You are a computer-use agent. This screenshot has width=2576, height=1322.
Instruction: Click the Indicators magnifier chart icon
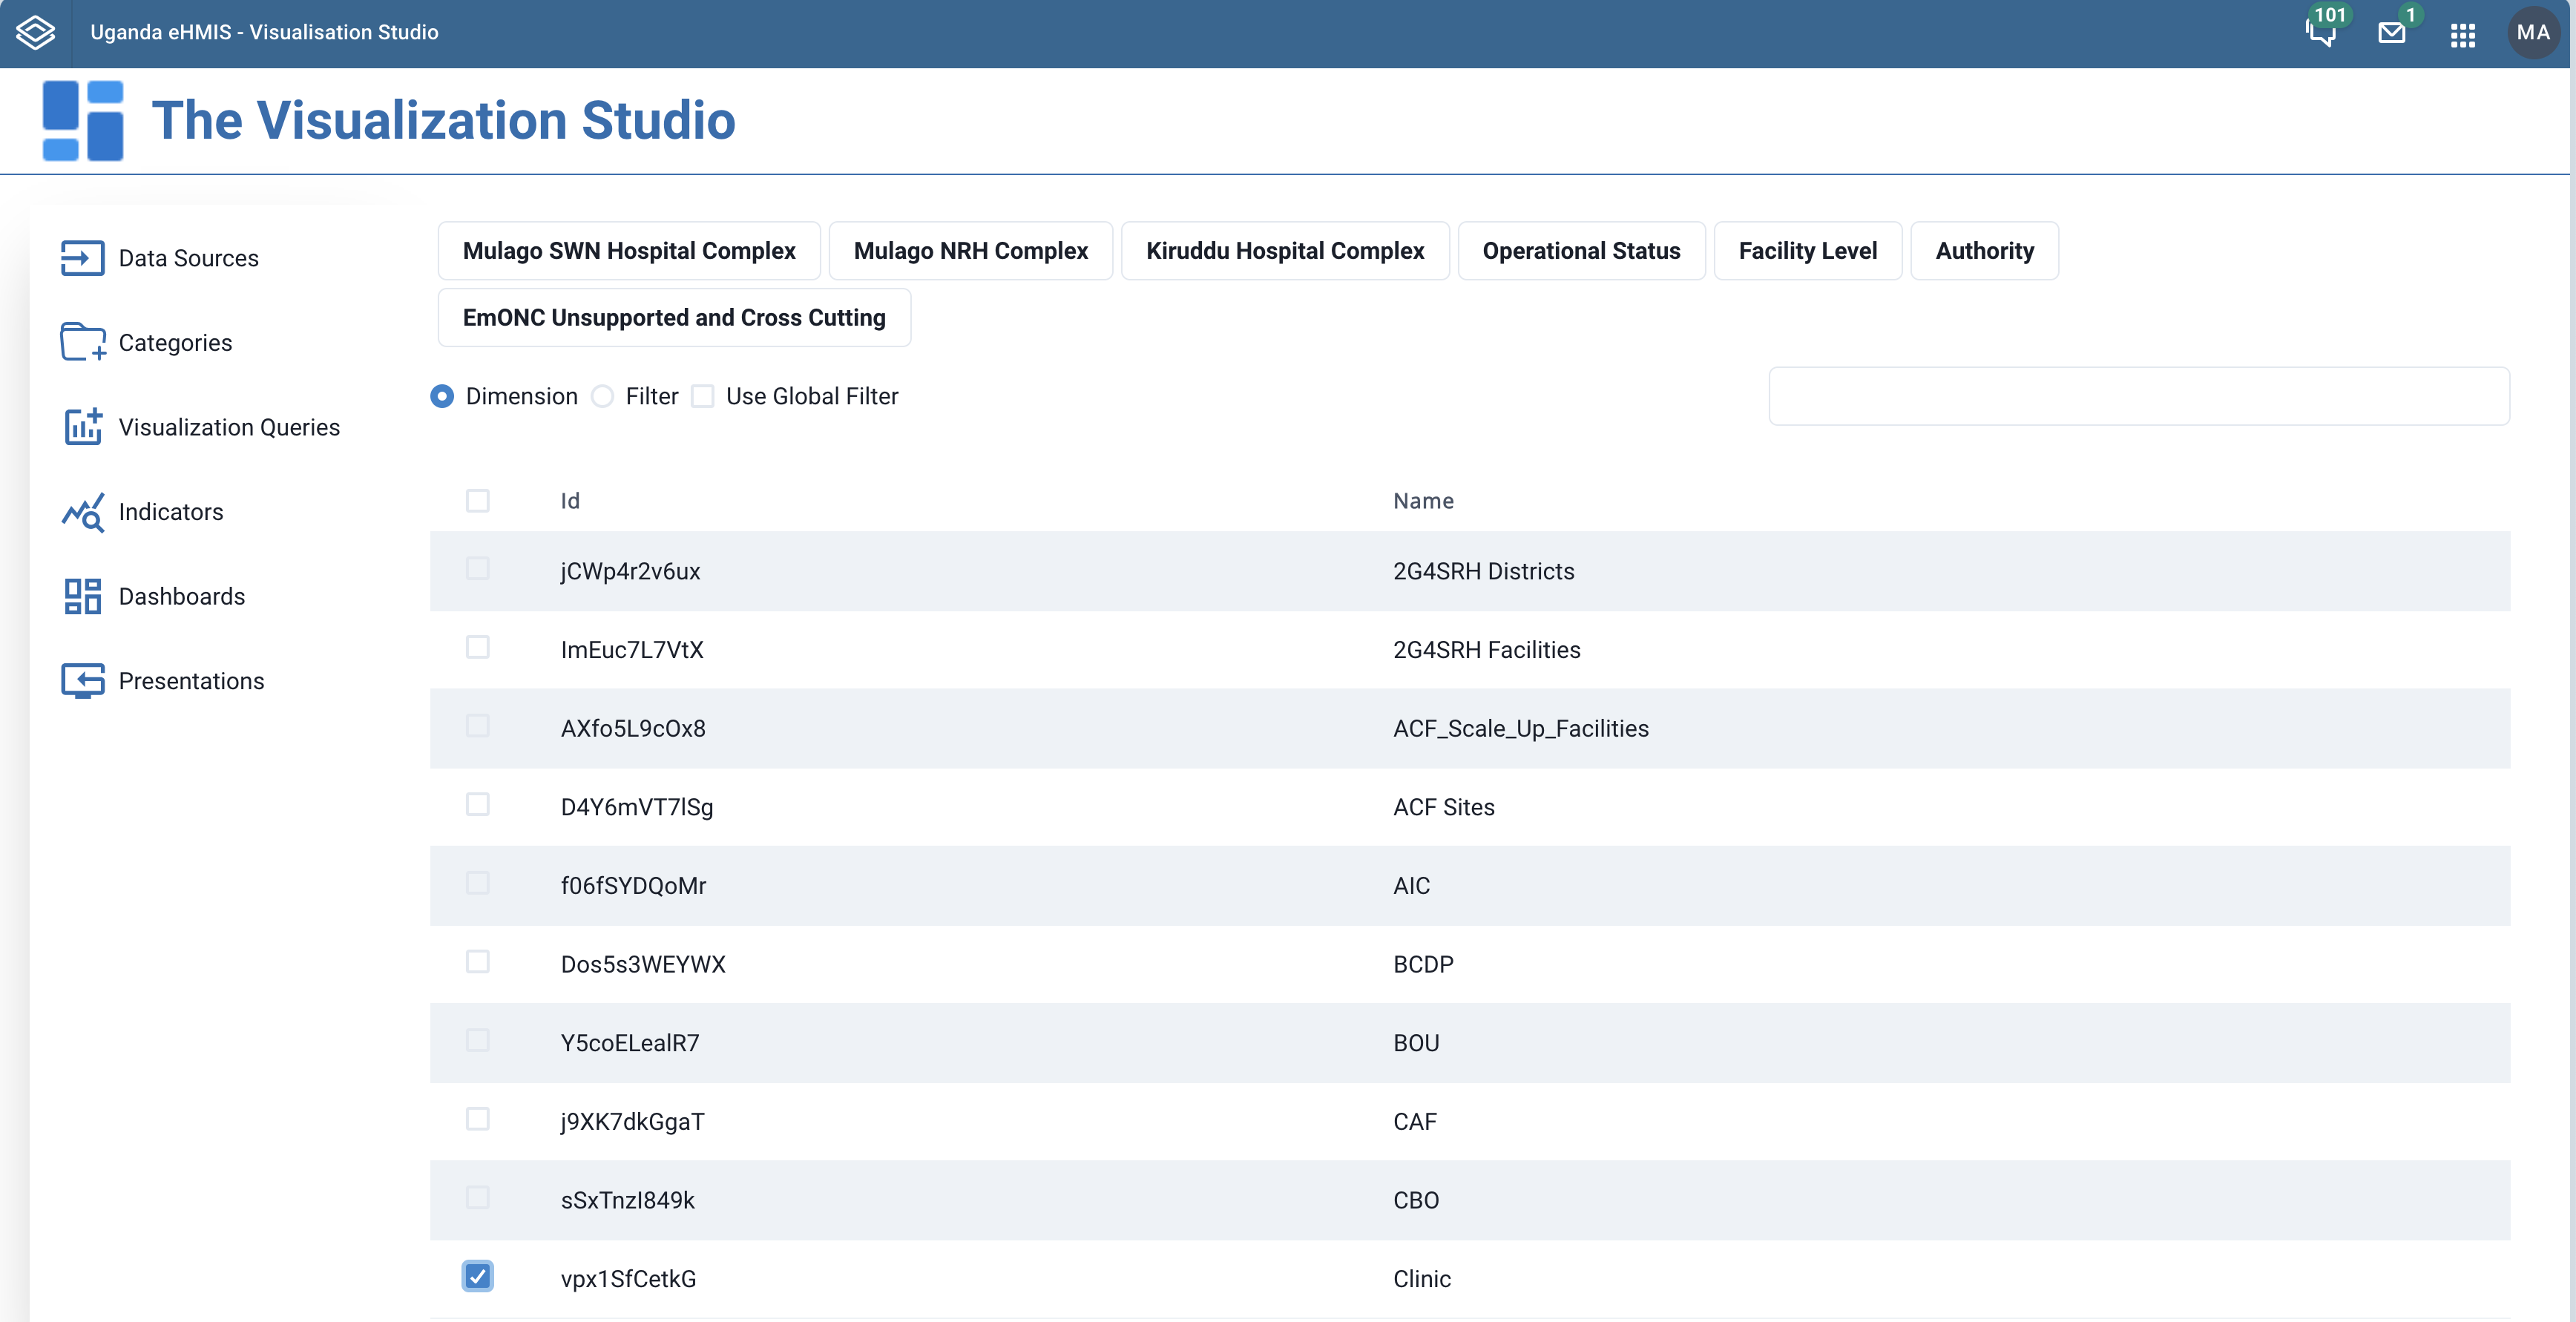click(83, 512)
